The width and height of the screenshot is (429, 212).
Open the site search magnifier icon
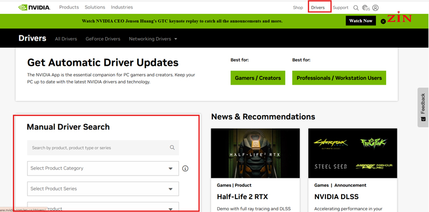[356, 7]
